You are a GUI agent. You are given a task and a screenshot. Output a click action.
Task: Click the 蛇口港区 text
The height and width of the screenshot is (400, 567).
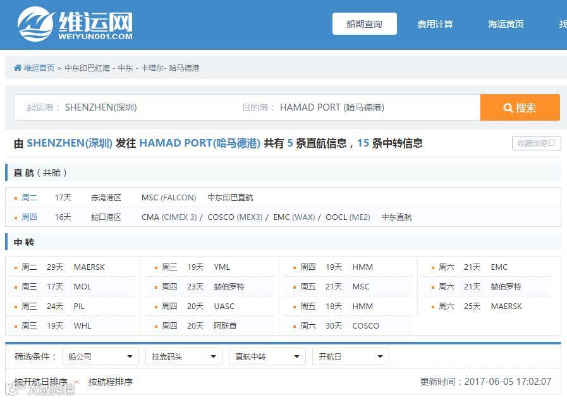[106, 217]
